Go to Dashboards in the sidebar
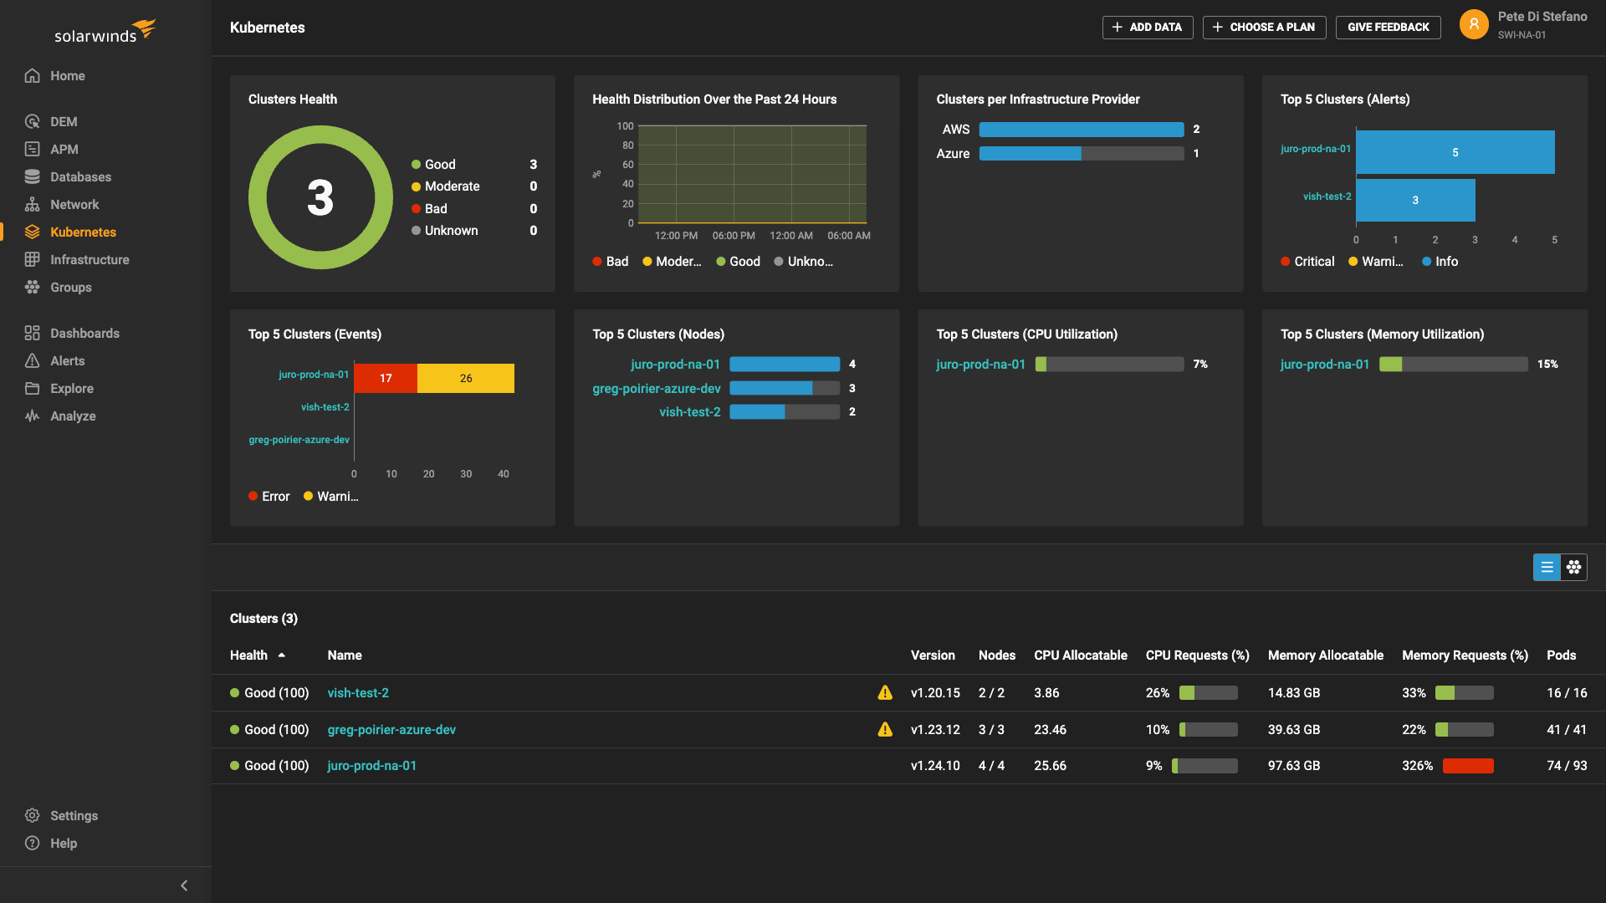 84,333
